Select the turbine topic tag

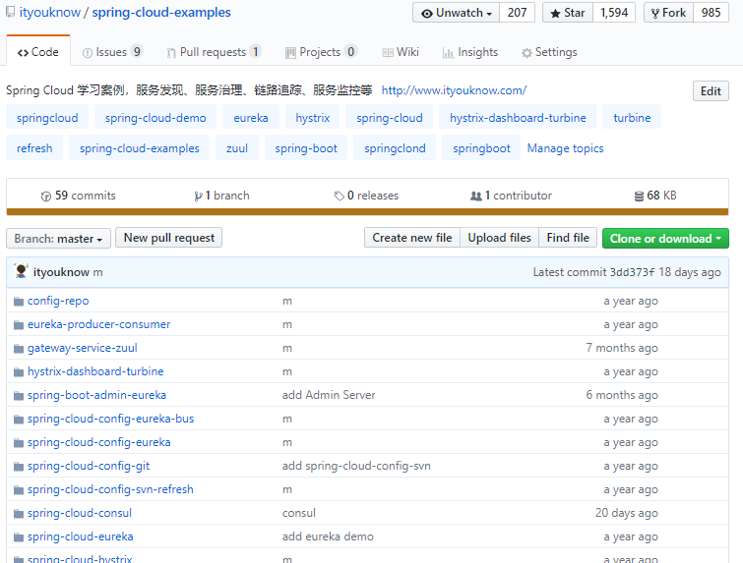(x=632, y=117)
